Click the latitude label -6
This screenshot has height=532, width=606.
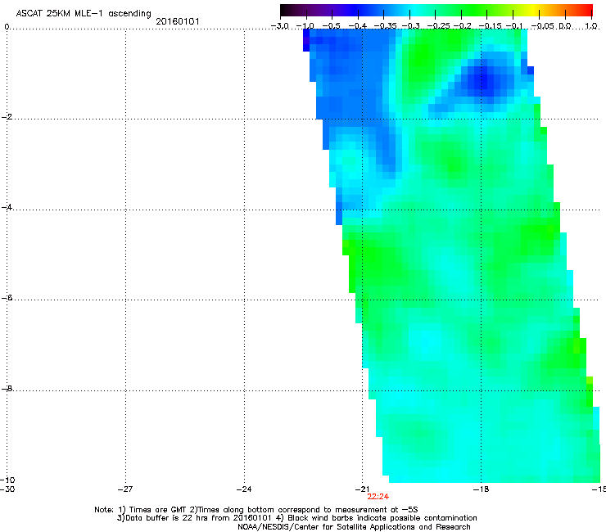[7, 298]
